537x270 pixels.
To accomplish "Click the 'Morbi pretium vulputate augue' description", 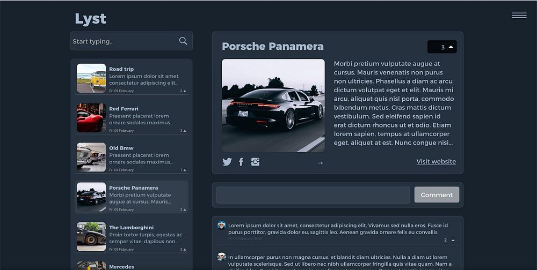I will (x=394, y=103).
